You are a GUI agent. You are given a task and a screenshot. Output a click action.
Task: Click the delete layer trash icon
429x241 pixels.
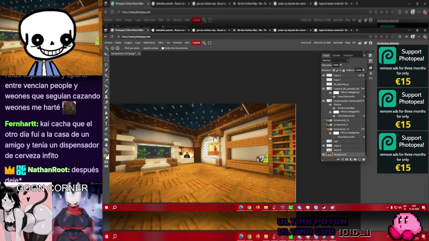tap(364, 159)
